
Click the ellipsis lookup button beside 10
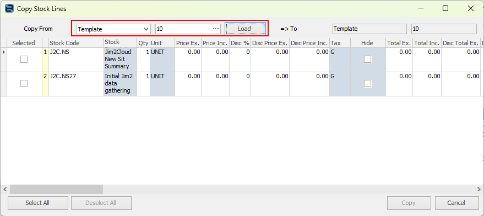(216, 29)
